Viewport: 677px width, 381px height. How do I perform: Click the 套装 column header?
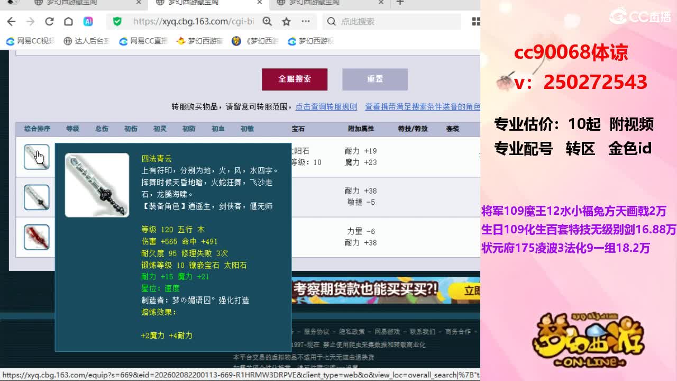pos(453,129)
